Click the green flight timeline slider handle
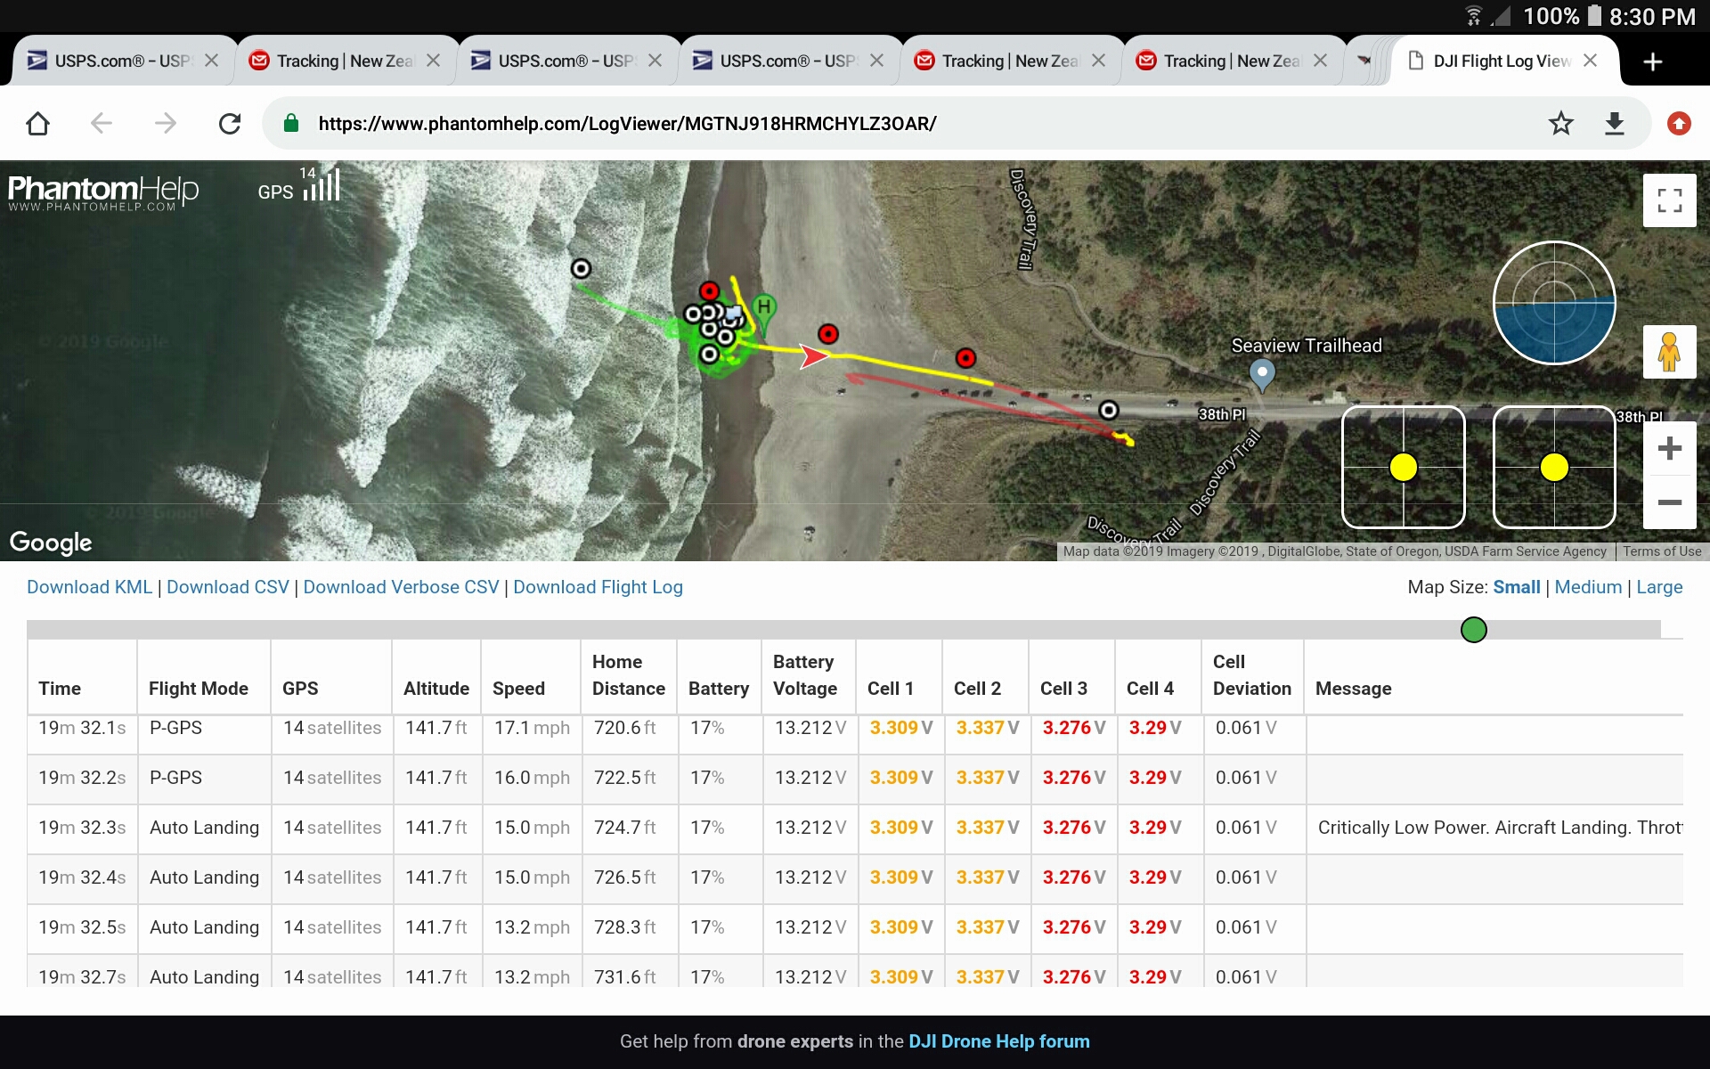The width and height of the screenshot is (1710, 1069). (x=1474, y=630)
